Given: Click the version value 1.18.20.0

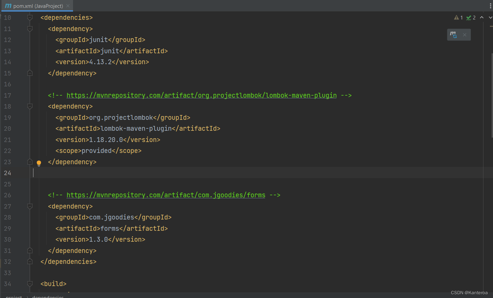Looking at the screenshot, I should [106, 140].
